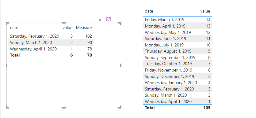This screenshot has width=256, height=118.
Task: Select 'Sunday, March 1, 2020' in left table
Action: [x=31, y=42]
